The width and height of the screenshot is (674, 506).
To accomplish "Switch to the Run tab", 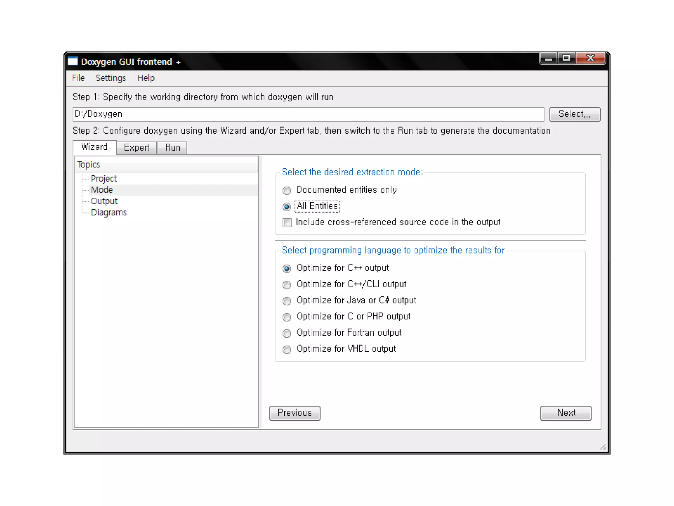I will click(172, 148).
